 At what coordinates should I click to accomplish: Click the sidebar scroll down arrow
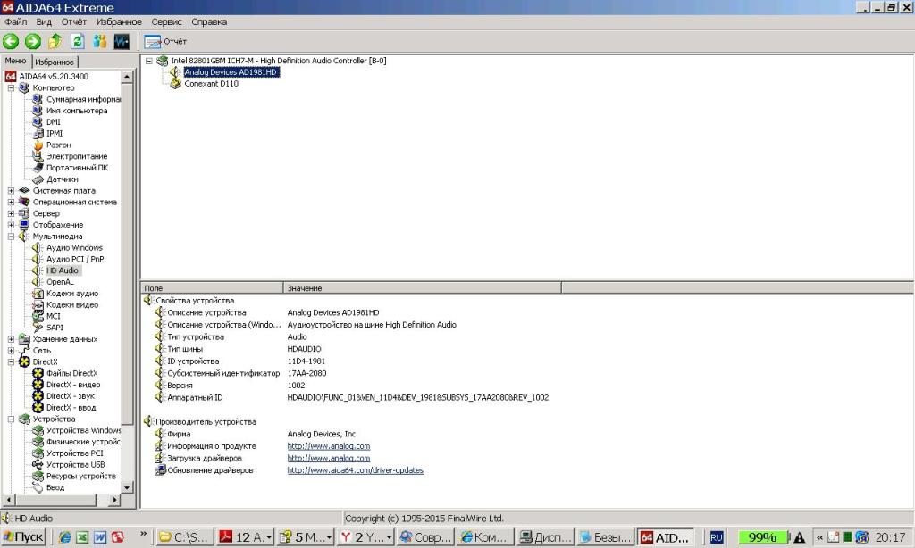(126, 488)
